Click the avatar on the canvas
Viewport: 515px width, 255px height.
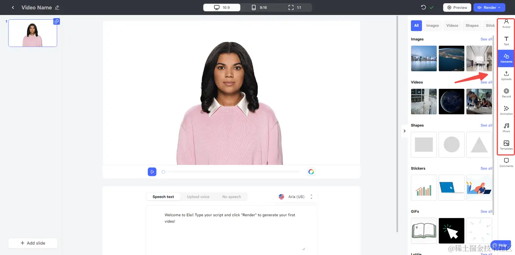point(229,103)
